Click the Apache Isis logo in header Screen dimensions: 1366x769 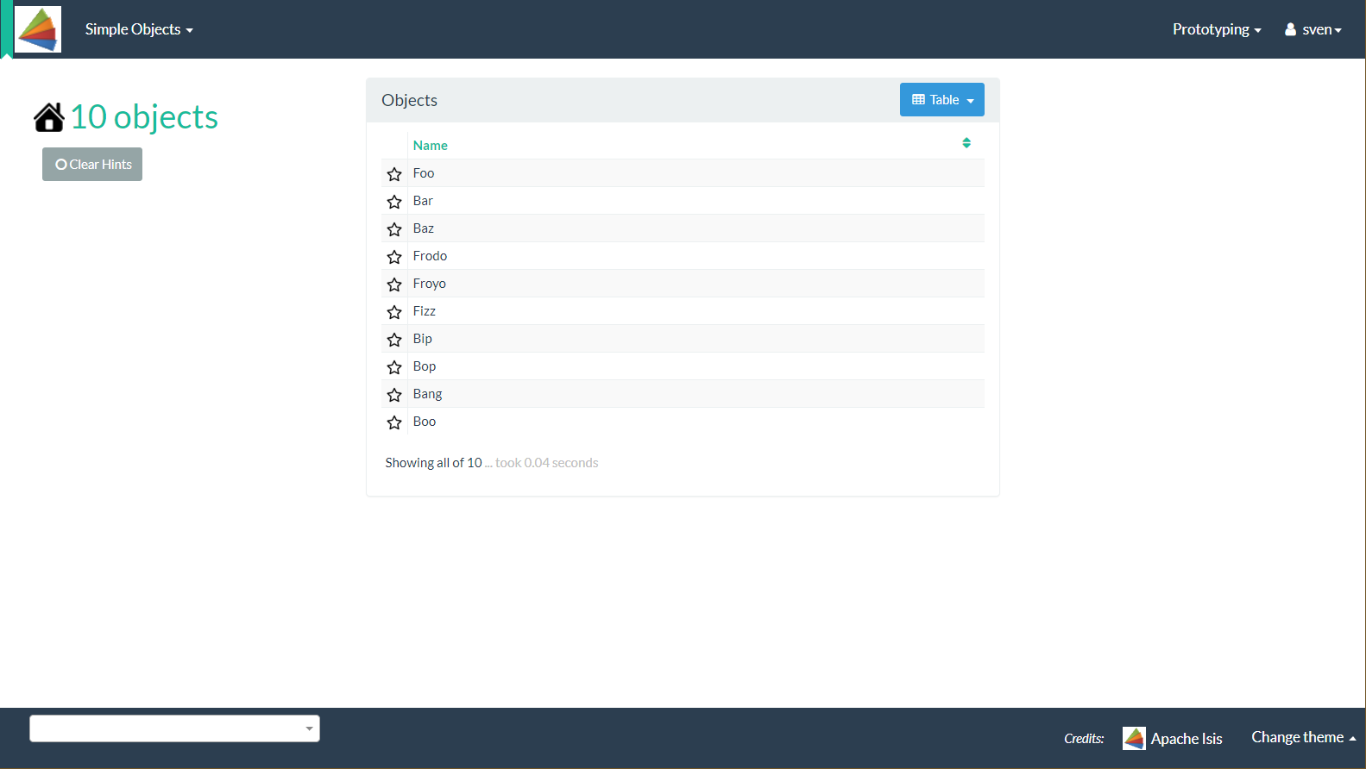[x=38, y=29]
